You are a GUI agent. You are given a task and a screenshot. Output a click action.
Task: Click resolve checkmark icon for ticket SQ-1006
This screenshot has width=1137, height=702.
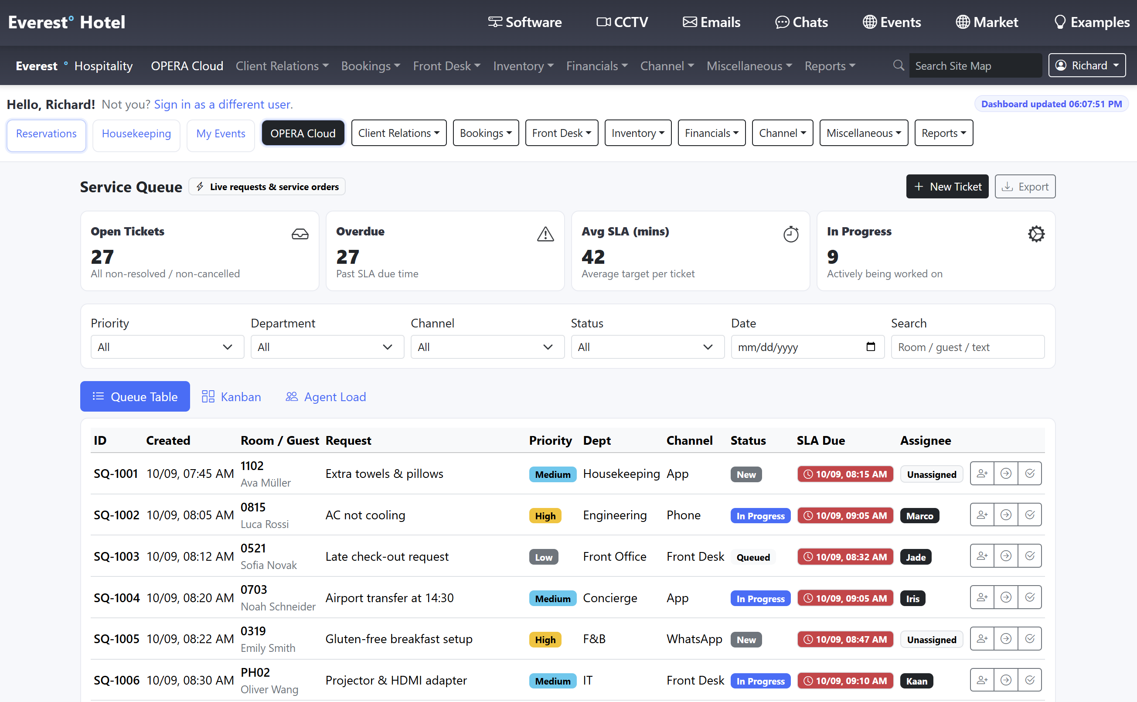coord(1029,680)
